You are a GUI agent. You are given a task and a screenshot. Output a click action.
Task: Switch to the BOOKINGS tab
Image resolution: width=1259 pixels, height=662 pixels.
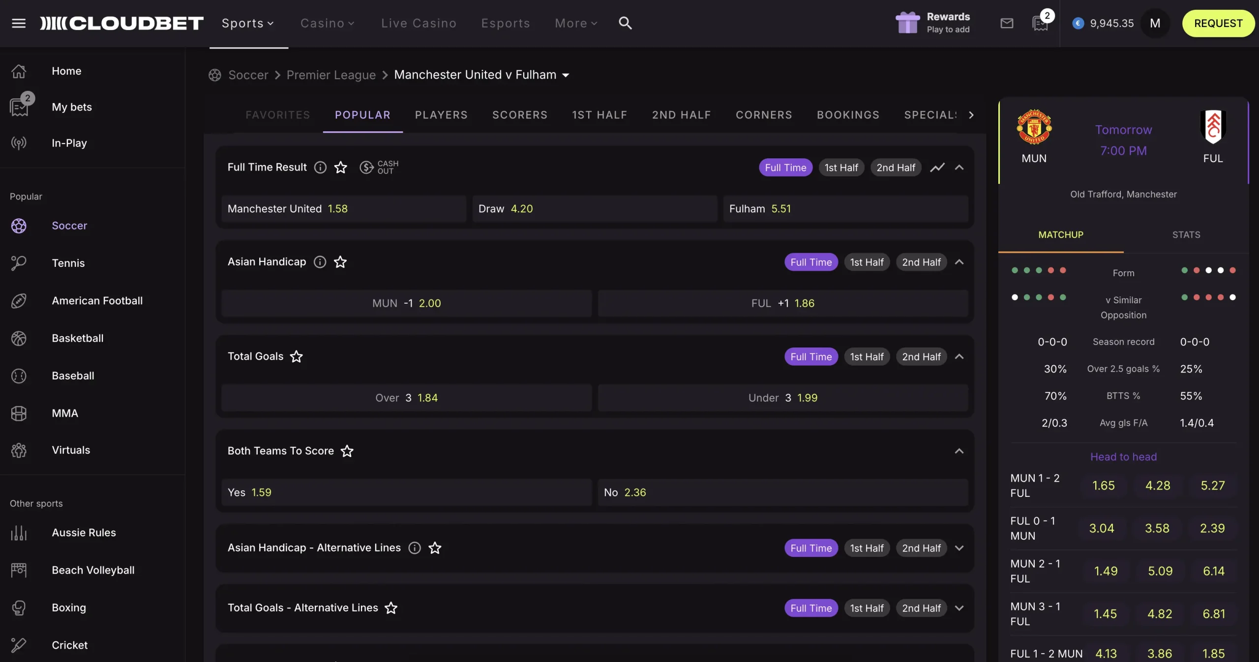pos(848,115)
